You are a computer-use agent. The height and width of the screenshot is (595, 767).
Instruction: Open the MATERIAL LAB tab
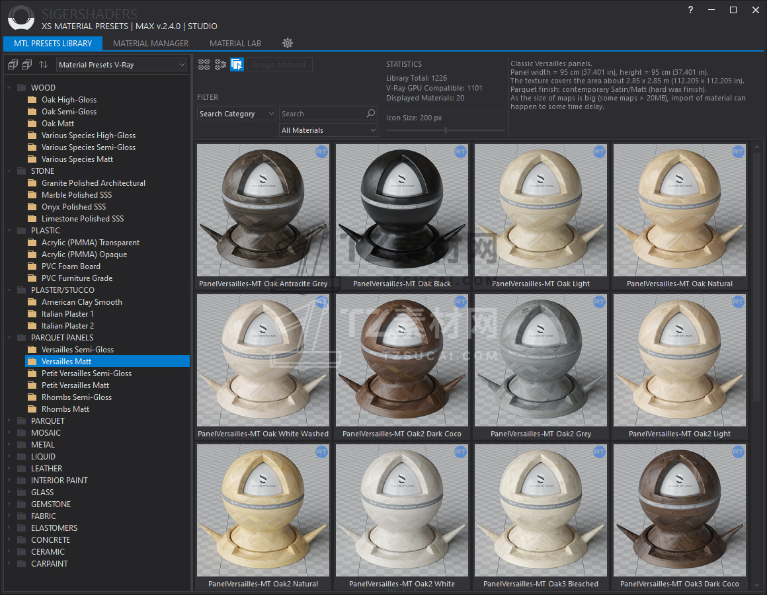point(235,44)
